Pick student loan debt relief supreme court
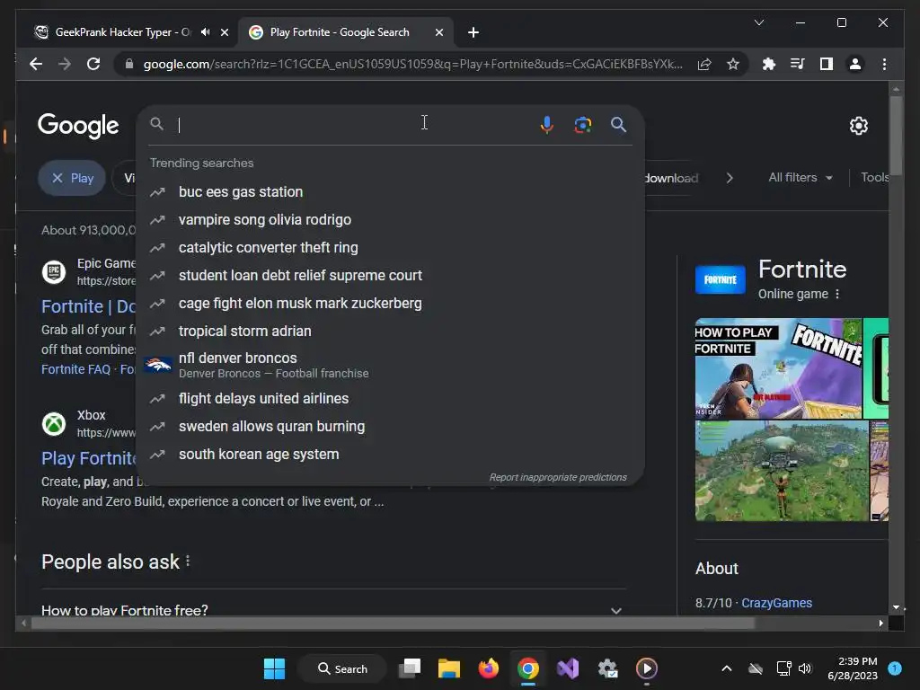This screenshot has width=920, height=690. [x=390, y=275]
